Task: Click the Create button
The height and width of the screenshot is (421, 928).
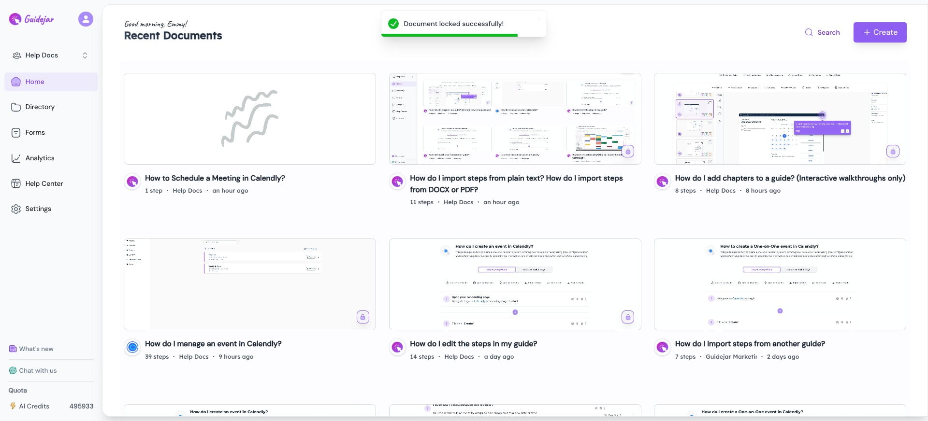Action: tap(880, 32)
